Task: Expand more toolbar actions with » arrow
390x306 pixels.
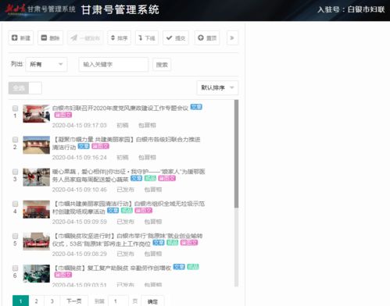Action: 232,38
